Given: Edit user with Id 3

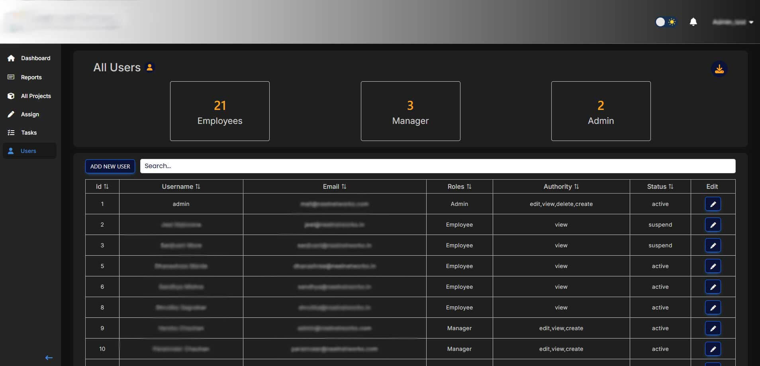Looking at the screenshot, I should 713,245.
